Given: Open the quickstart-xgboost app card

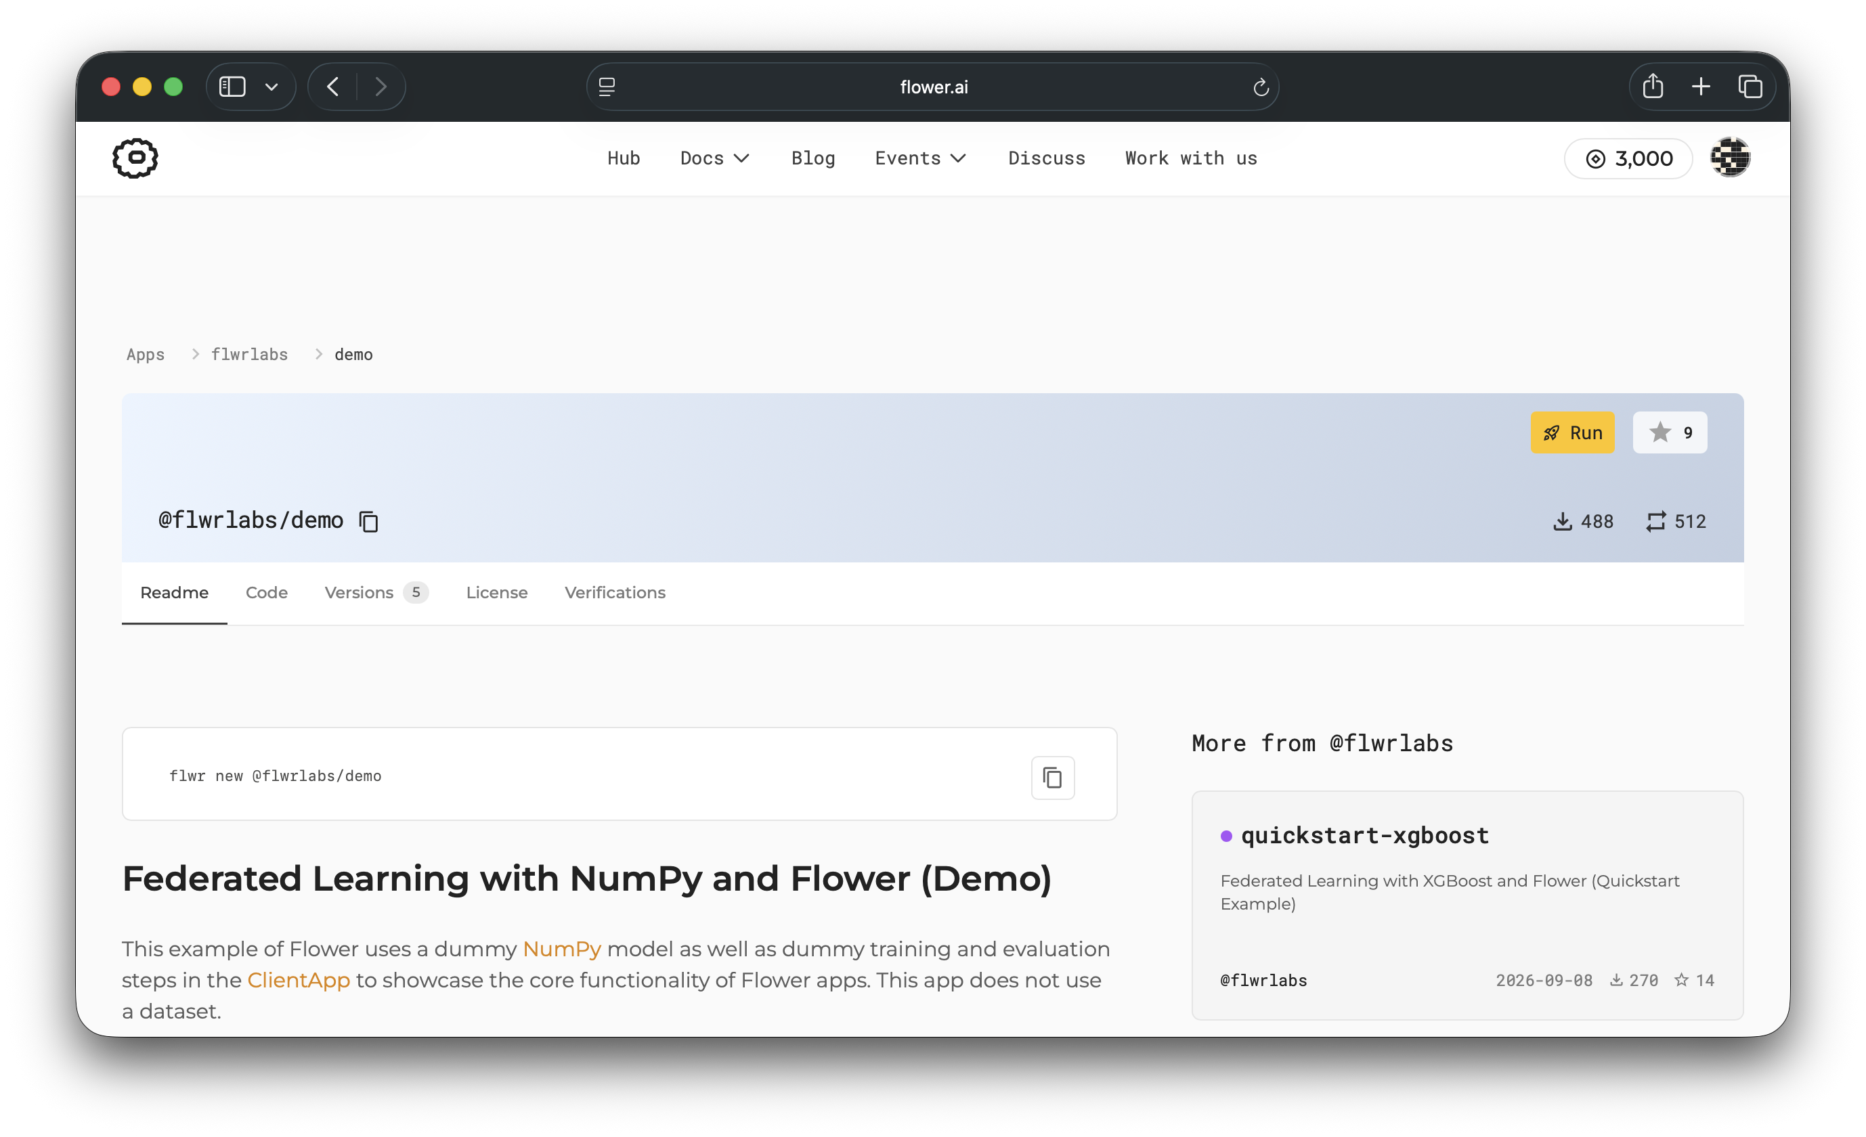Looking at the screenshot, I should 1467,906.
